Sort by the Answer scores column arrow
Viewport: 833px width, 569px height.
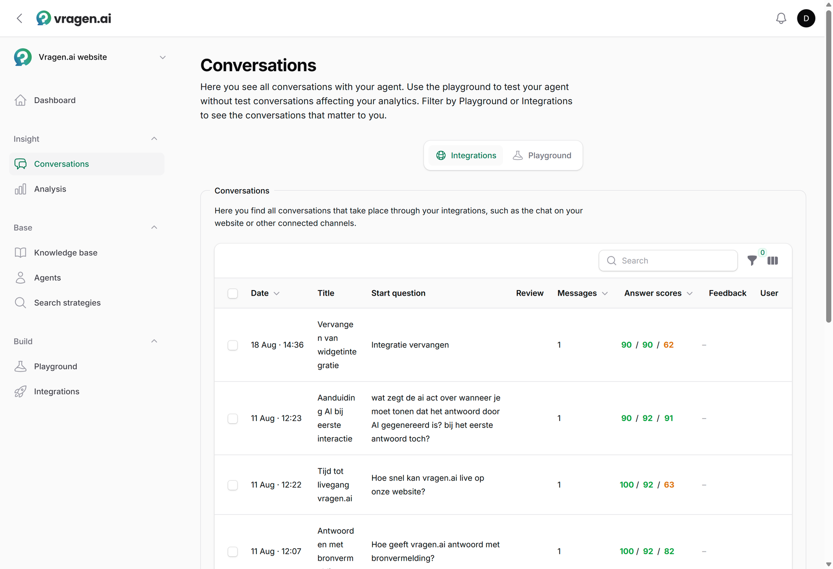(x=690, y=294)
